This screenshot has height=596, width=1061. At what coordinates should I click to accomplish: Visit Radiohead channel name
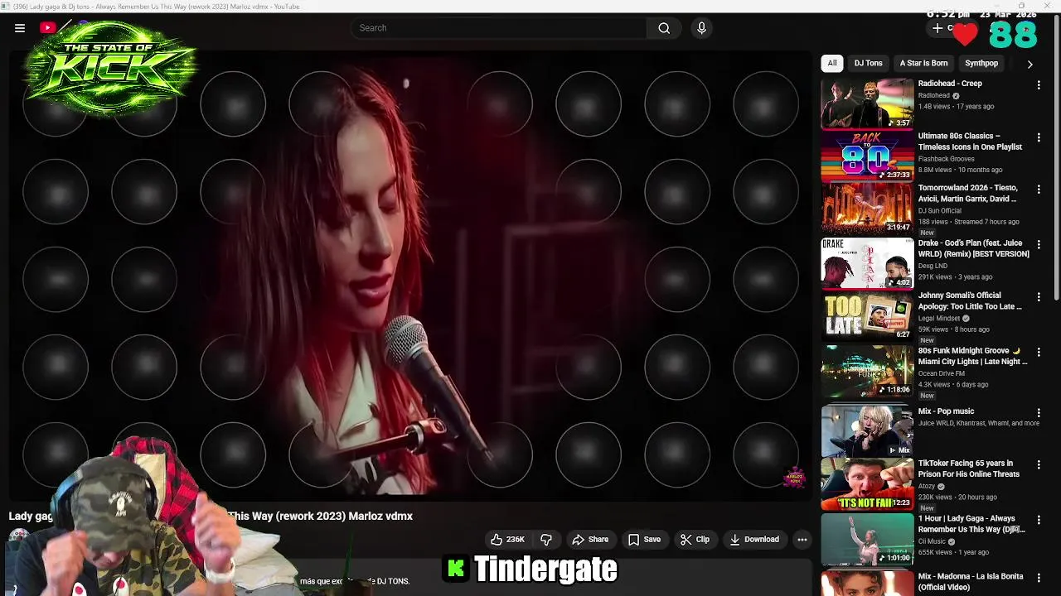(x=933, y=96)
